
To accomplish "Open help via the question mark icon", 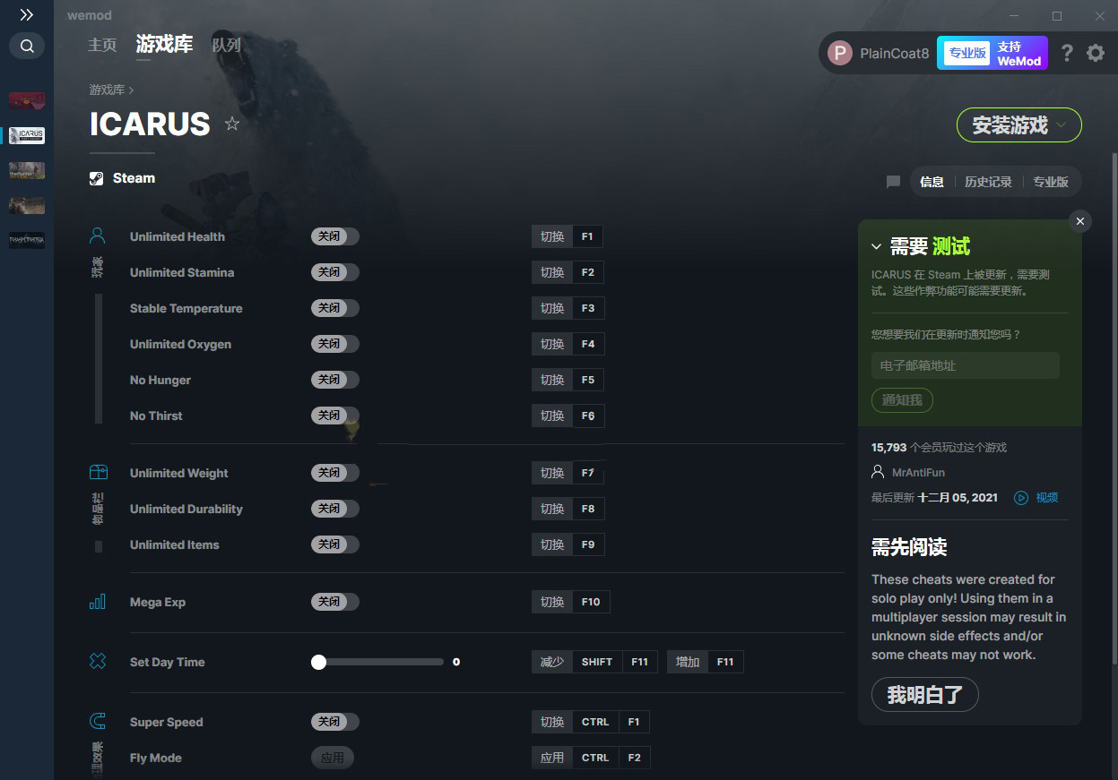I will coord(1067,53).
